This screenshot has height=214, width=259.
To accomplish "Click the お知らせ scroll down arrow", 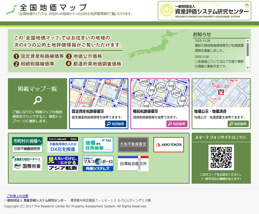I will pyautogui.click(x=247, y=68).
